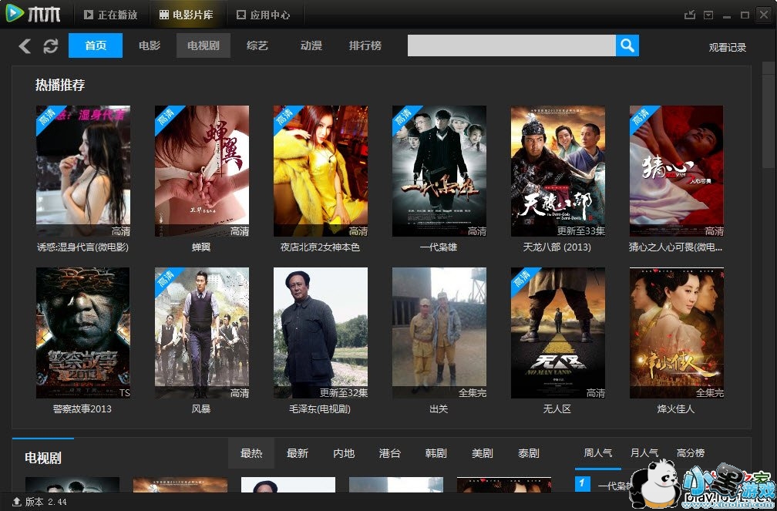Open the 夜店北京2女神本色 poster
This screenshot has height=511, width=777.
click(321, 171)
